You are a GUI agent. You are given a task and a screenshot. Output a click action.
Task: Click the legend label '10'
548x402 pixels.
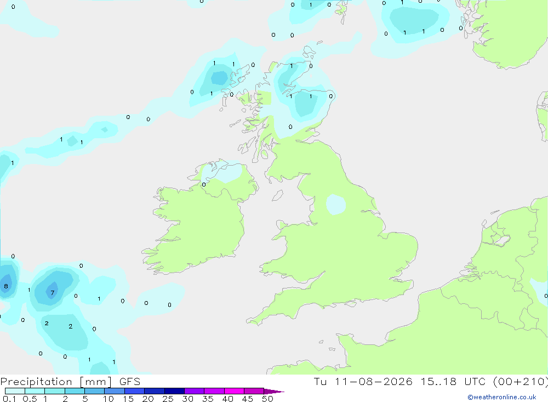tap(109, 399)
